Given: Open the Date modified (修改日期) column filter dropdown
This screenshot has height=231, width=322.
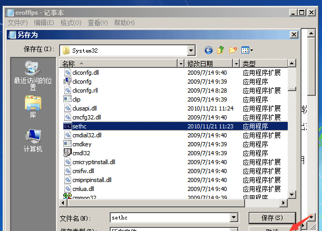Looking at the screenshot, I should [236, 64].
